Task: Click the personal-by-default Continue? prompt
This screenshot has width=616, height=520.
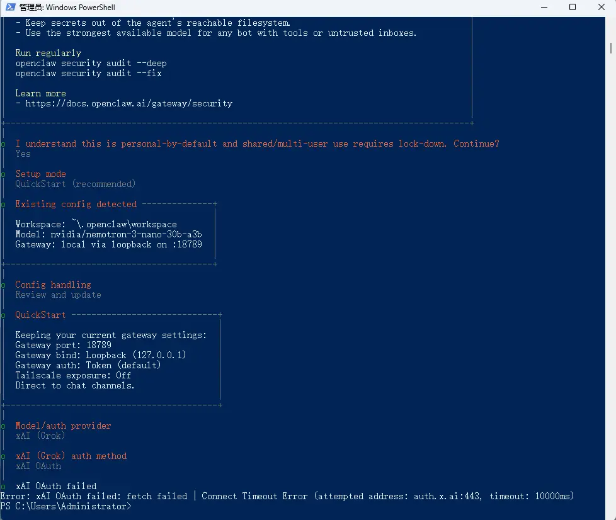Action: [x=258, y=144]
